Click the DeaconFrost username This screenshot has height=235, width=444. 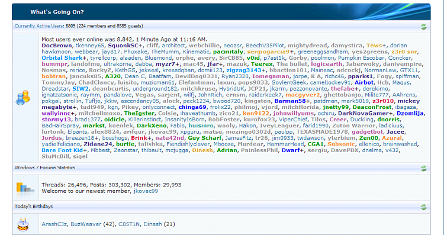pos(372,107)
